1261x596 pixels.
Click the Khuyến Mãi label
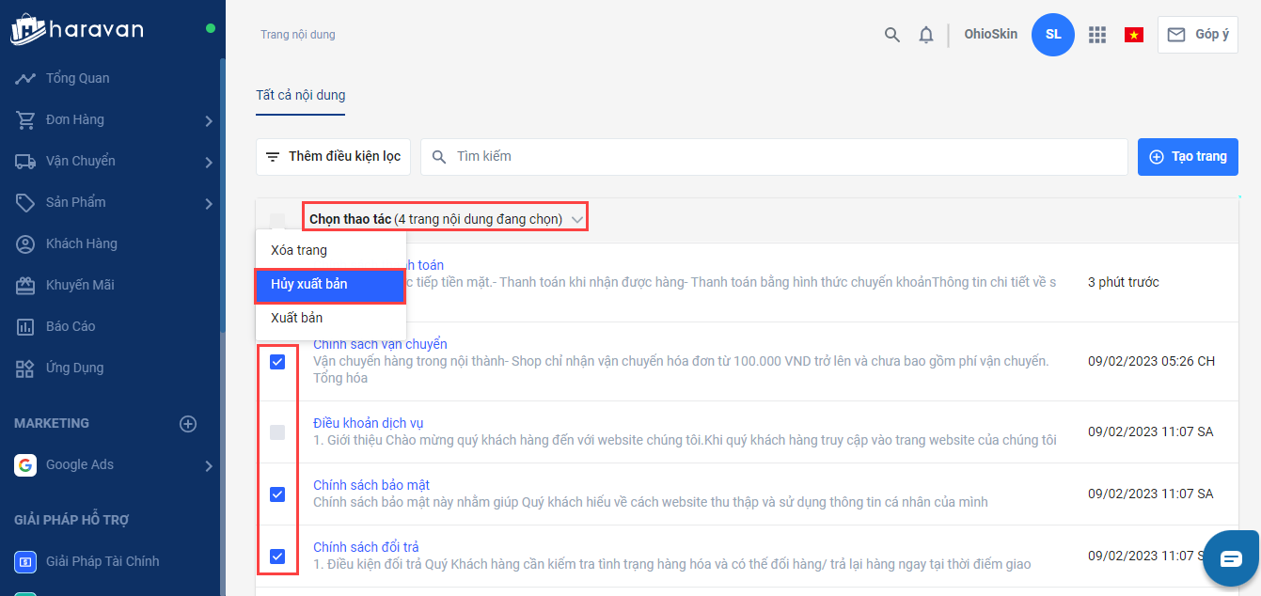80,285
